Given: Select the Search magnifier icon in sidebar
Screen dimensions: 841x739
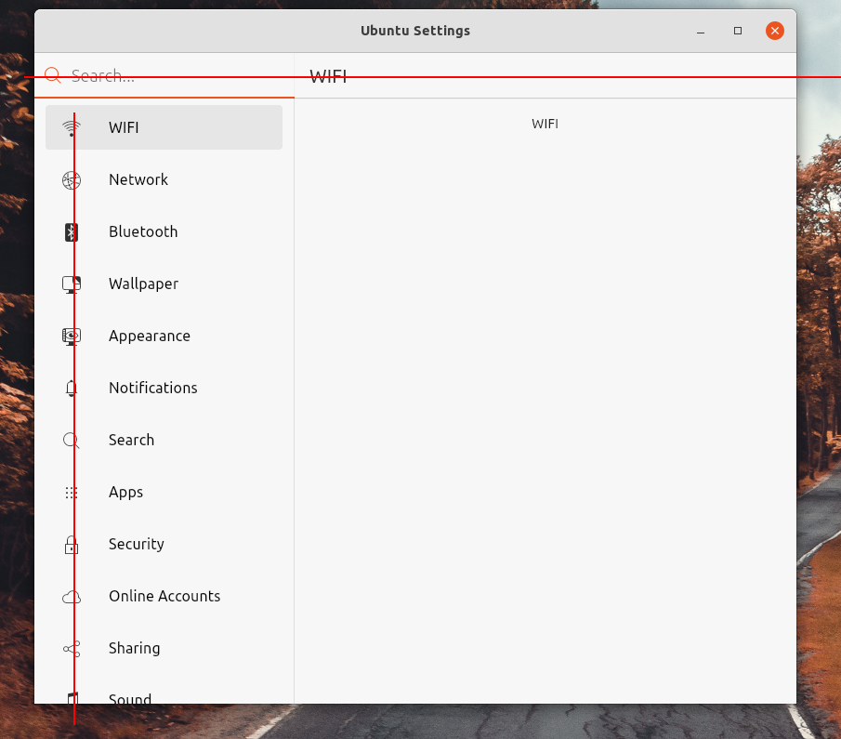Looking at the screenshot, I should coord(72,440).
